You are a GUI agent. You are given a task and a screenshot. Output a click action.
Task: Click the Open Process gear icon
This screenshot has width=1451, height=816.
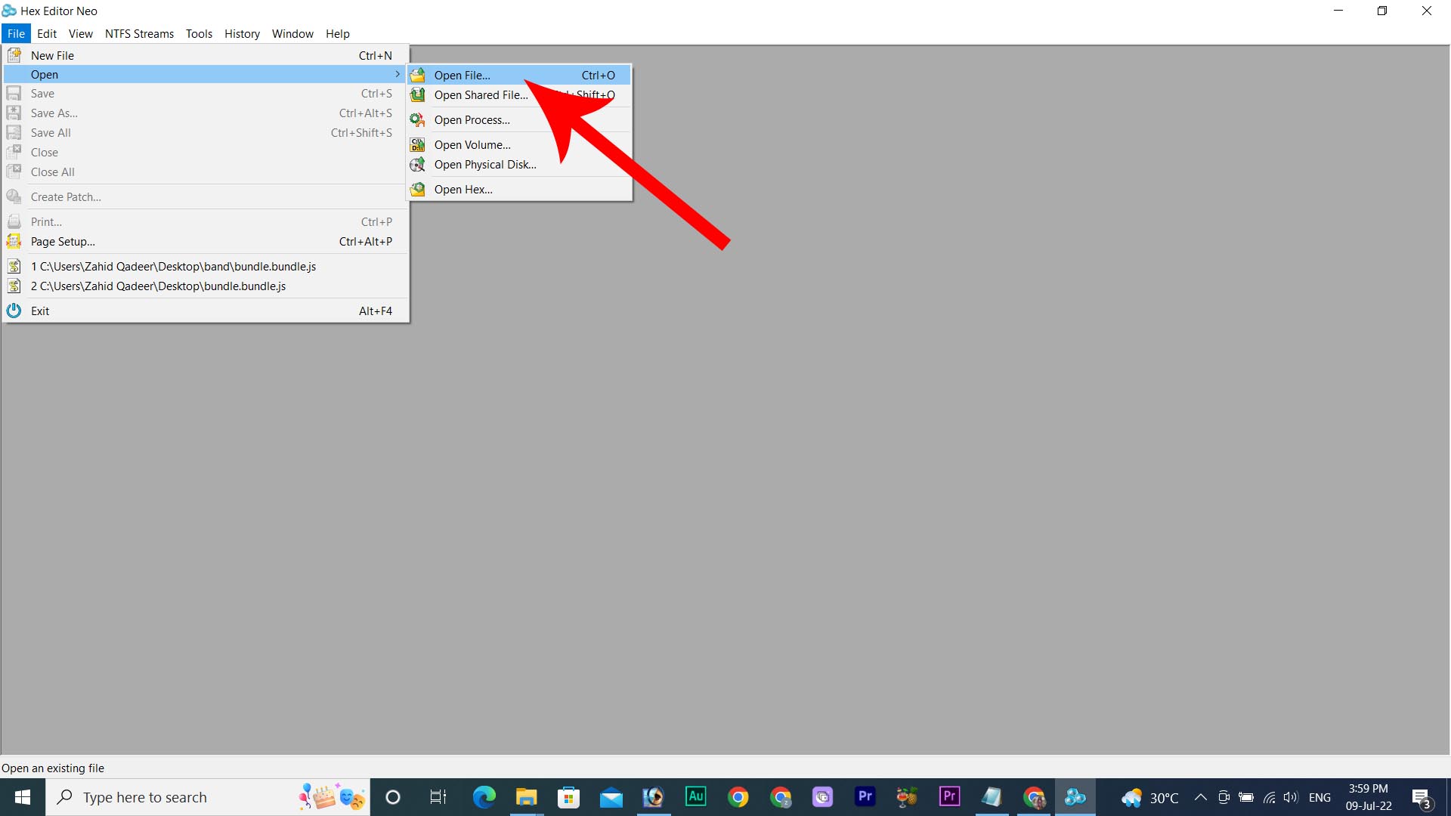pos(418,120)
